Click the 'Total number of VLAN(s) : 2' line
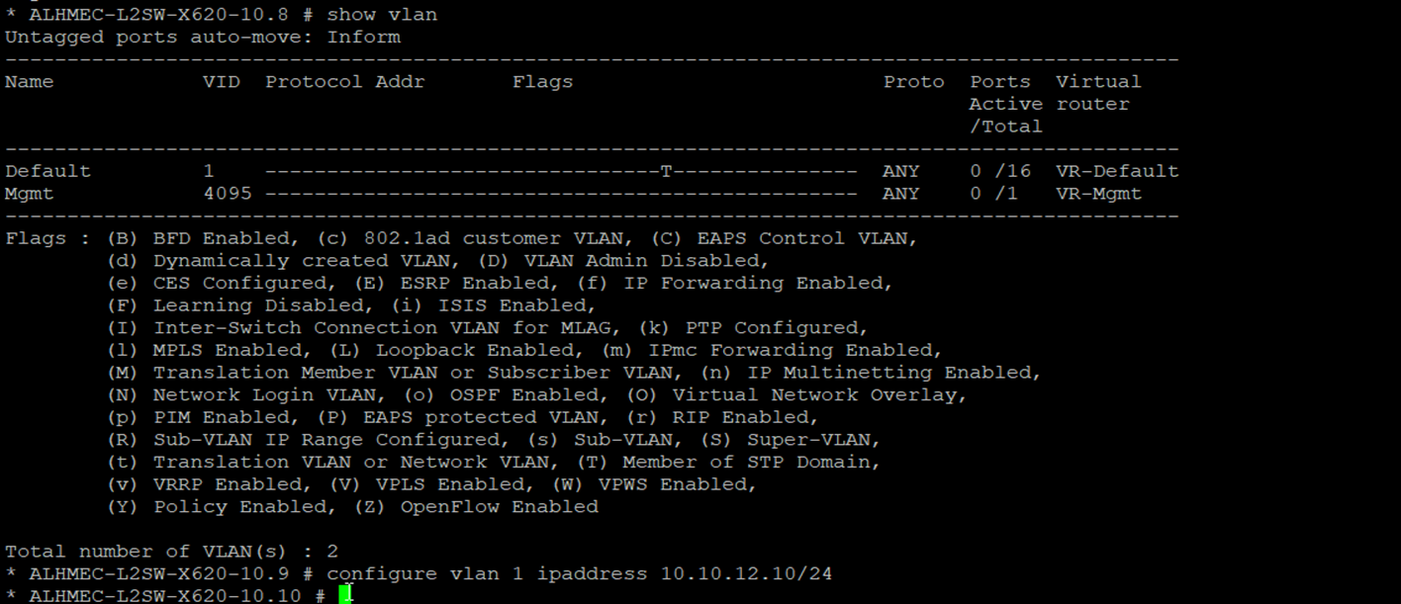 pos(171,552)
